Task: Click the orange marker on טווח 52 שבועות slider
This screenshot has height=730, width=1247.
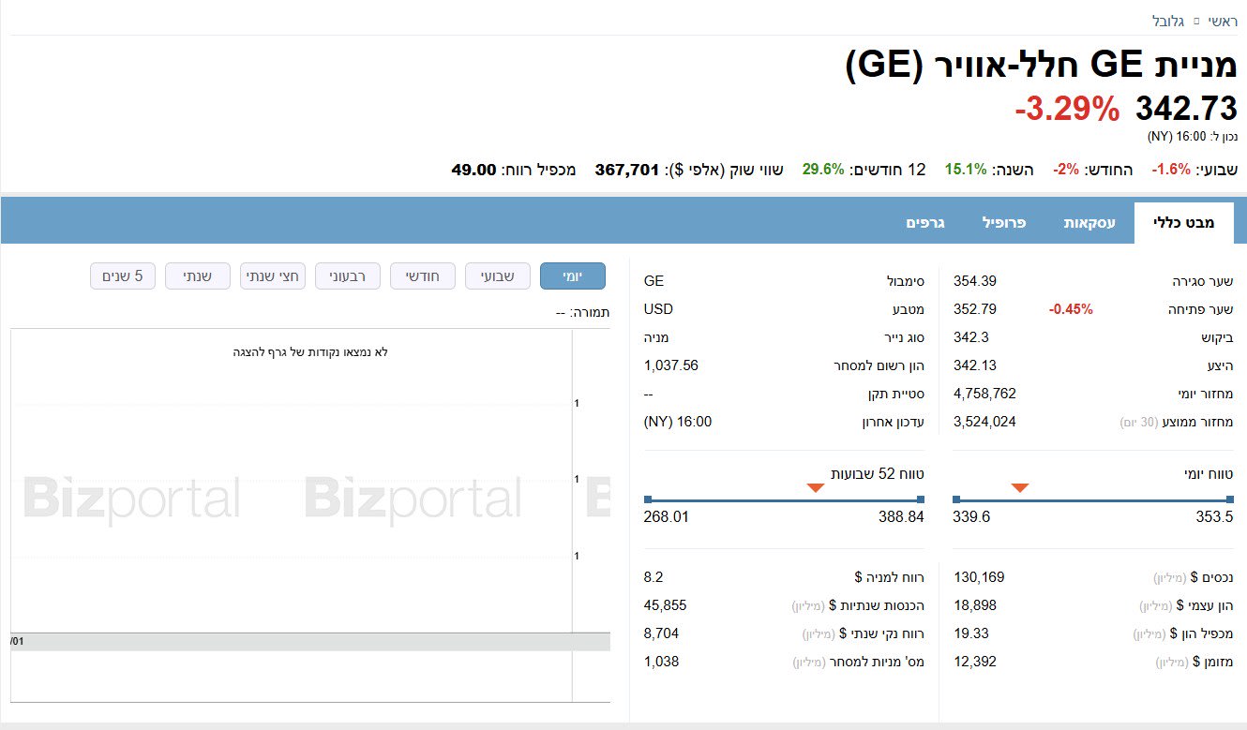Action: (816, 487)
